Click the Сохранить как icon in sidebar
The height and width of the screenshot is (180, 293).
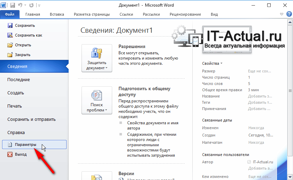10,35
